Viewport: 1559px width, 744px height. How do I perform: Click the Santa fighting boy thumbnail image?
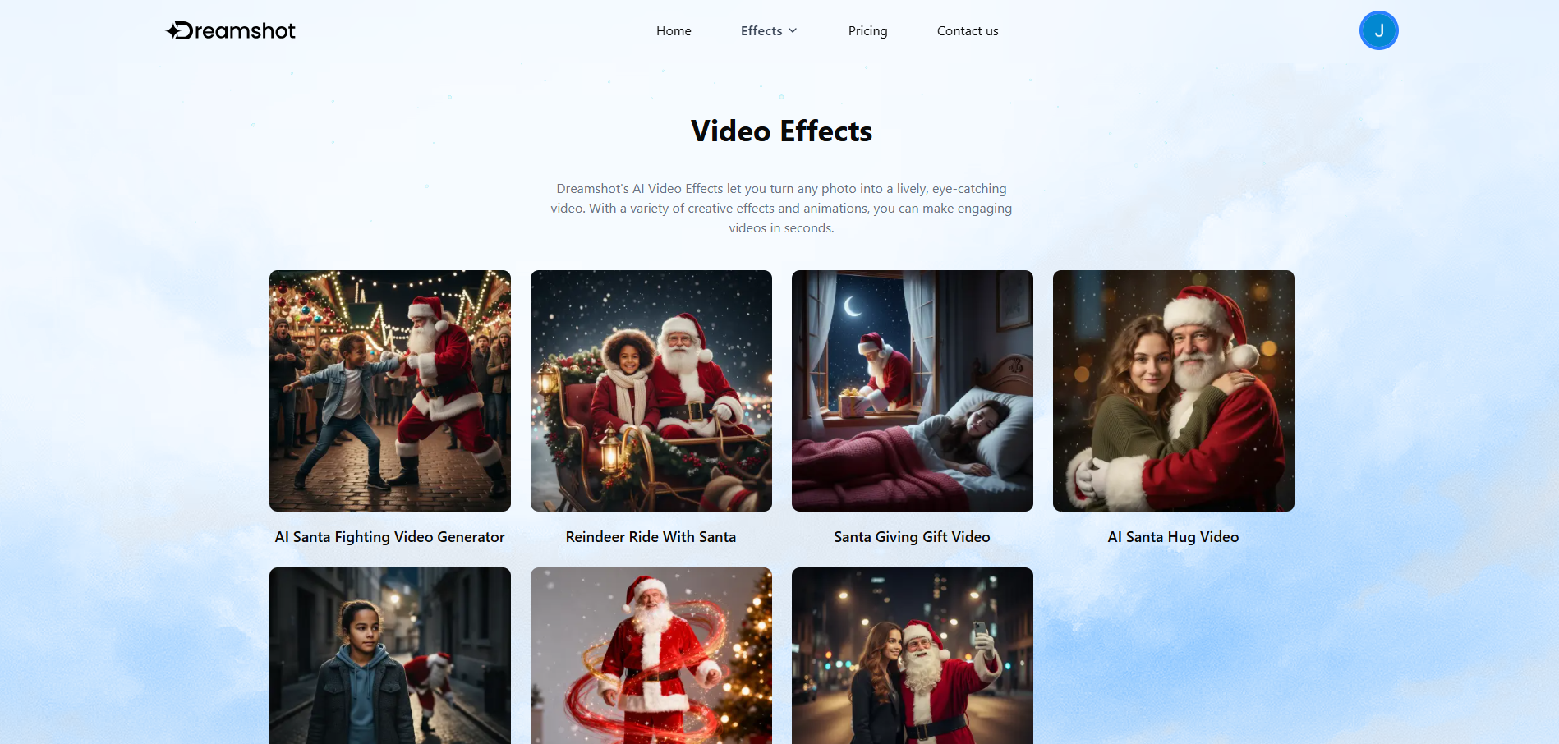coord(389,390)
